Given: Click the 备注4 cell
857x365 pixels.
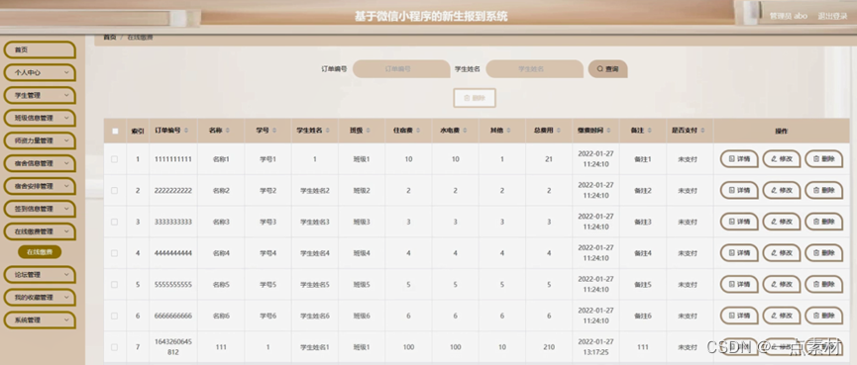Looking at the screenshot, I should point(643,253).
